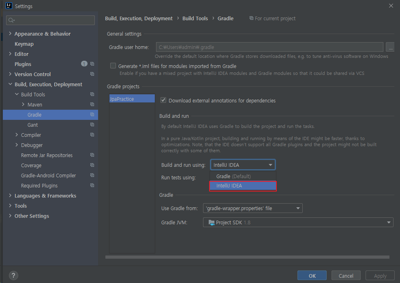Click project-level icon next to Remote Jar Repositories

click(x=92, y=155)
